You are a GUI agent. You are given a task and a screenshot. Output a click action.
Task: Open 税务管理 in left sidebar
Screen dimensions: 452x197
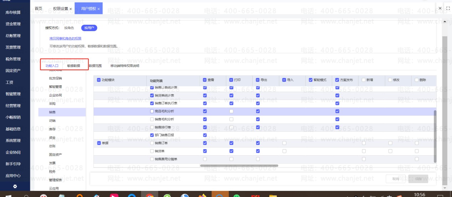point(13,59)
